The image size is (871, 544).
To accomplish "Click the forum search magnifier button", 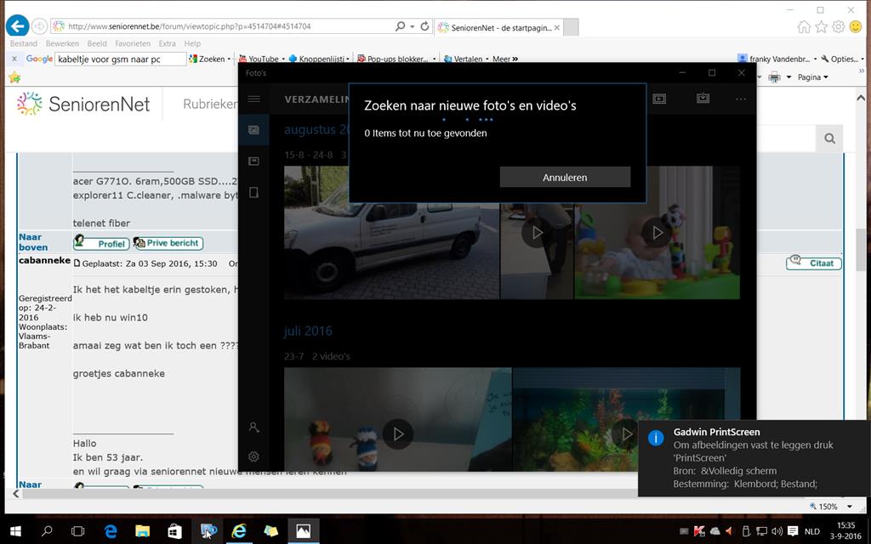I will [x=829, y=139].
